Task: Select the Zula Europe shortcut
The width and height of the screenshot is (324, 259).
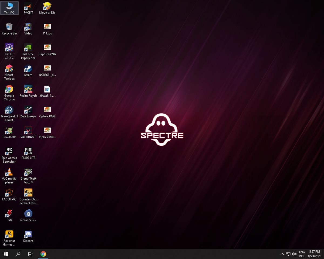Action: [28, 112]
